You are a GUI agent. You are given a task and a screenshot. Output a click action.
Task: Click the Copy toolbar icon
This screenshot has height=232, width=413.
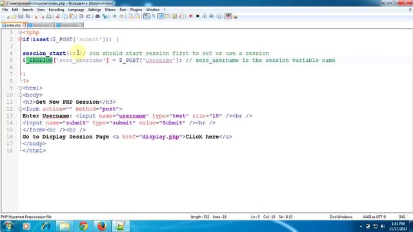coord(65,16)
